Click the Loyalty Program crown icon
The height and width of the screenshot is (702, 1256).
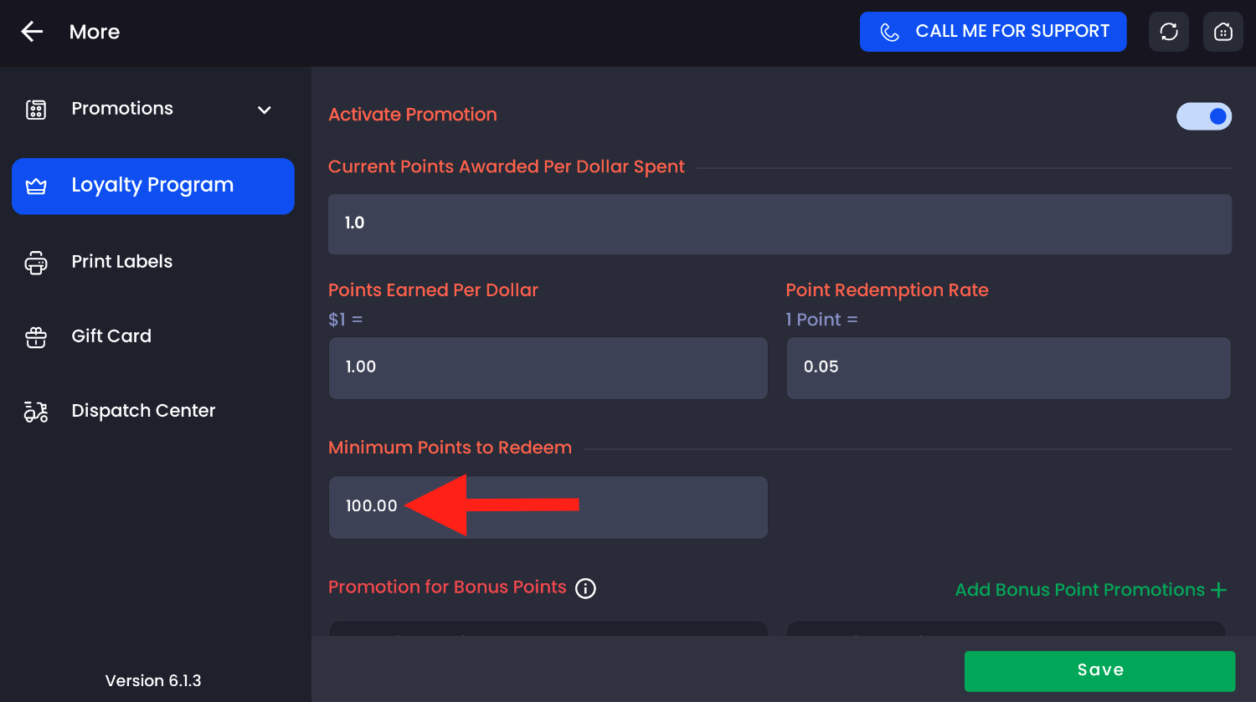click(x=36, y=186)
